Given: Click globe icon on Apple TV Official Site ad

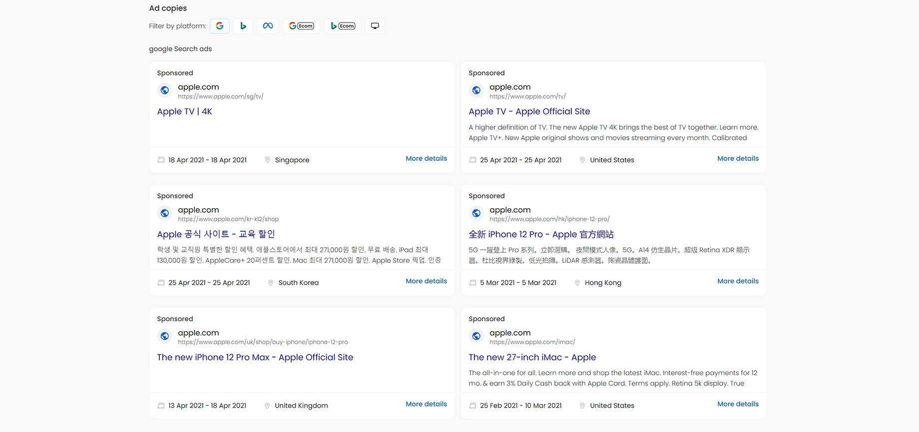Looking at the screenshot, I should point(476,90).
